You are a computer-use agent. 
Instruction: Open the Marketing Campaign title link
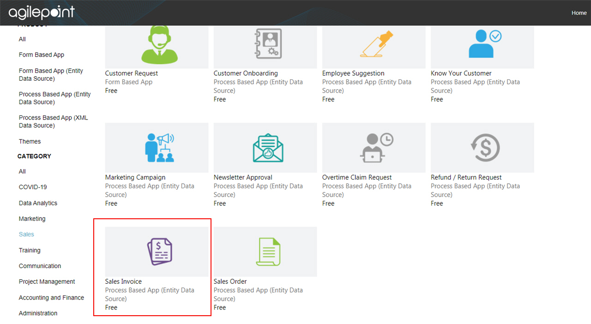(x=135, y=178)
